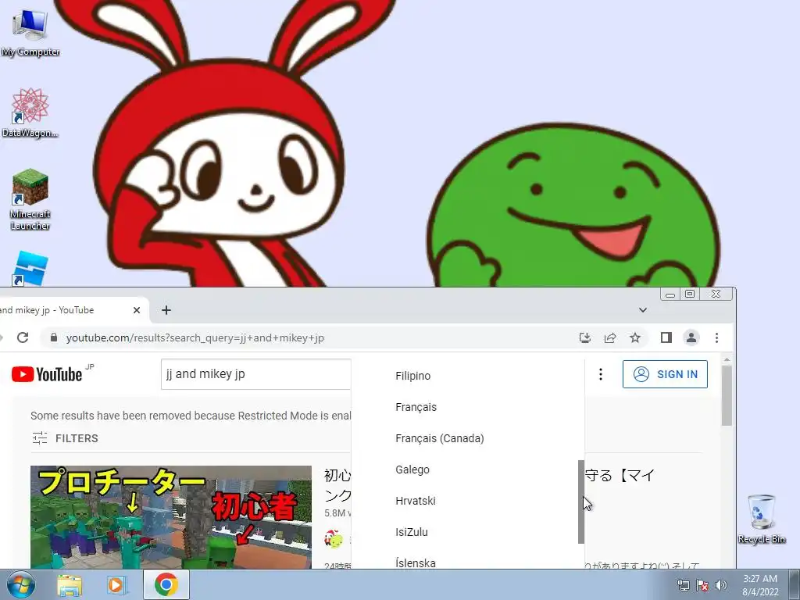
Task: Open the blue Roblox shortcut icon
Action: (30, 269)
